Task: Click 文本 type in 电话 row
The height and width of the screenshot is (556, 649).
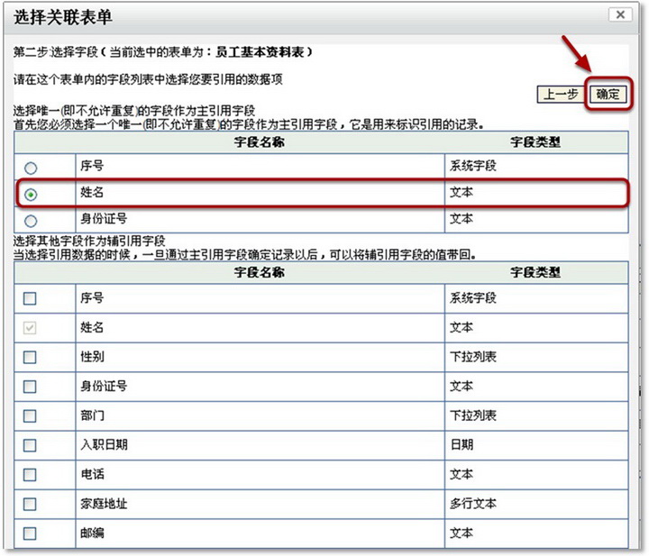Action: tap(462, 474)
